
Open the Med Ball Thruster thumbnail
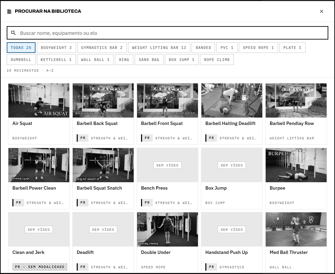coord(296,229)
